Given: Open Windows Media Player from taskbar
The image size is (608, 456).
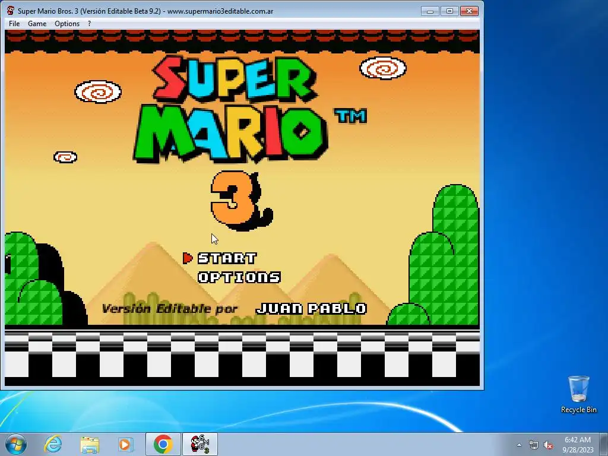Looking at the screenshot, I should tap(125, 444).
